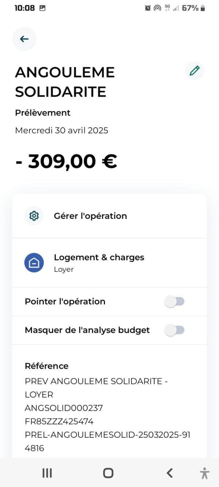Open Android recent apps icon

pos(47,473)
